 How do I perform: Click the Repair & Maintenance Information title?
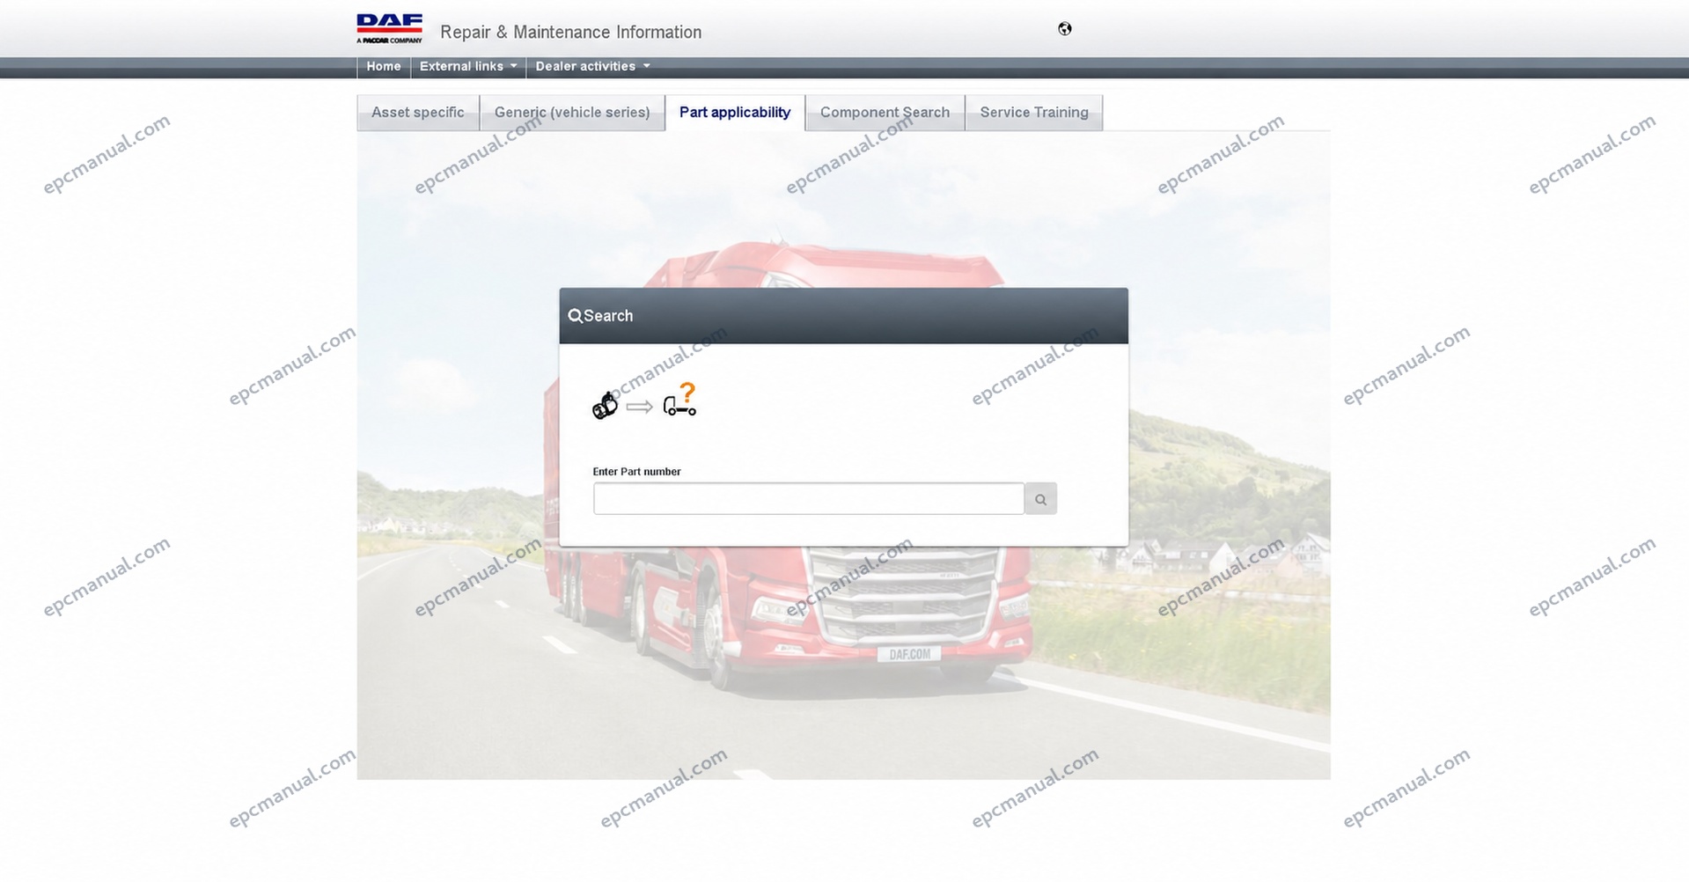(570, 33)
